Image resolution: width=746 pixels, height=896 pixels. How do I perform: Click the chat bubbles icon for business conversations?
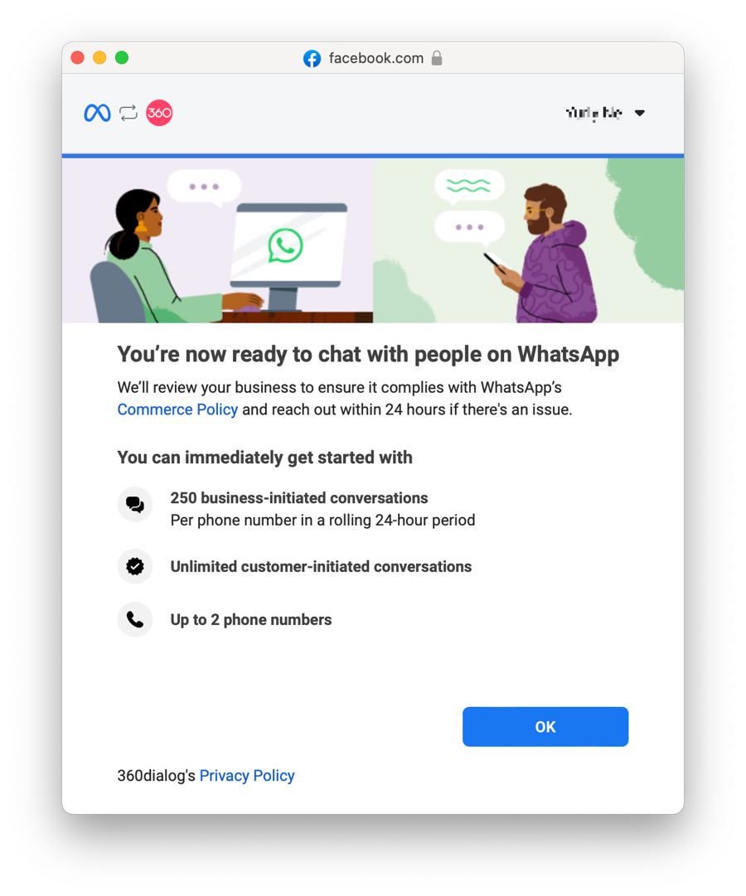[135, 505]
